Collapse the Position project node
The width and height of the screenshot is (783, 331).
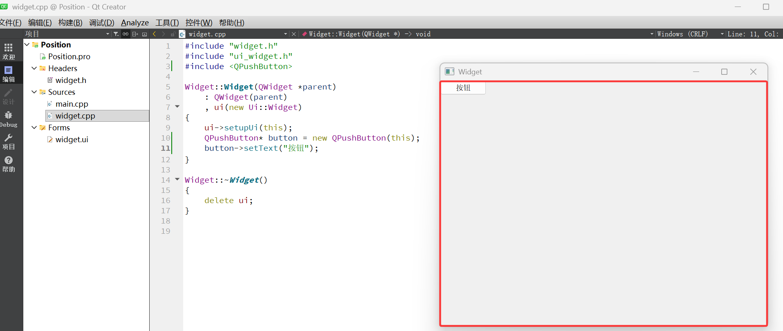(27, 45)
